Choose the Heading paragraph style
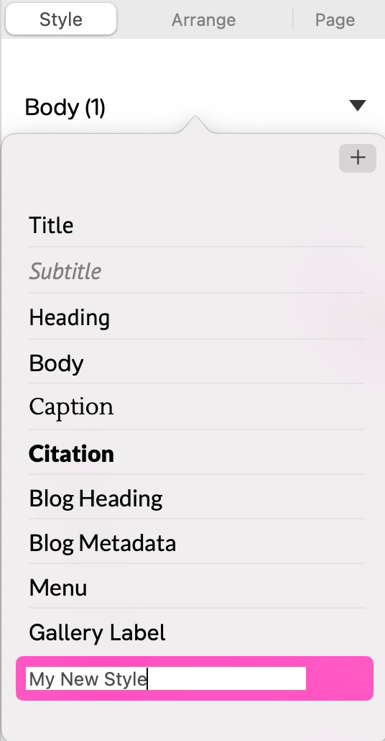Viewport: 385px width, 741px height. pos(196,317)
